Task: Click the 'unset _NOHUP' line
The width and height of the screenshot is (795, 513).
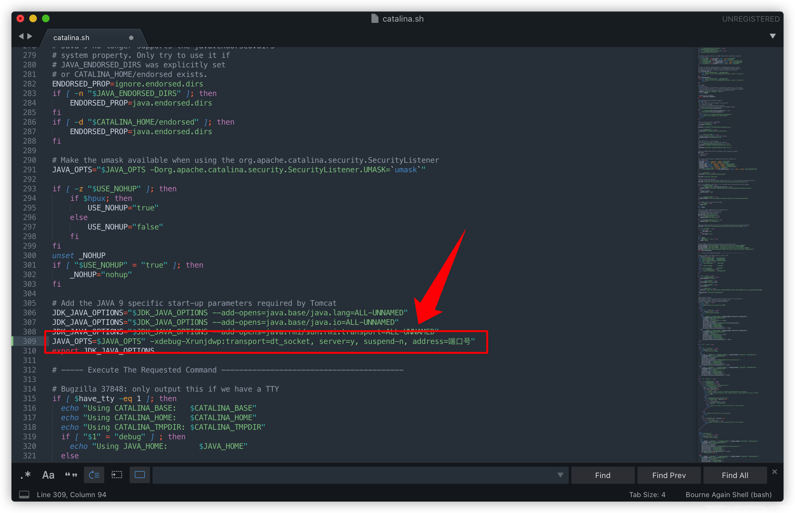Action: point(78,256)
